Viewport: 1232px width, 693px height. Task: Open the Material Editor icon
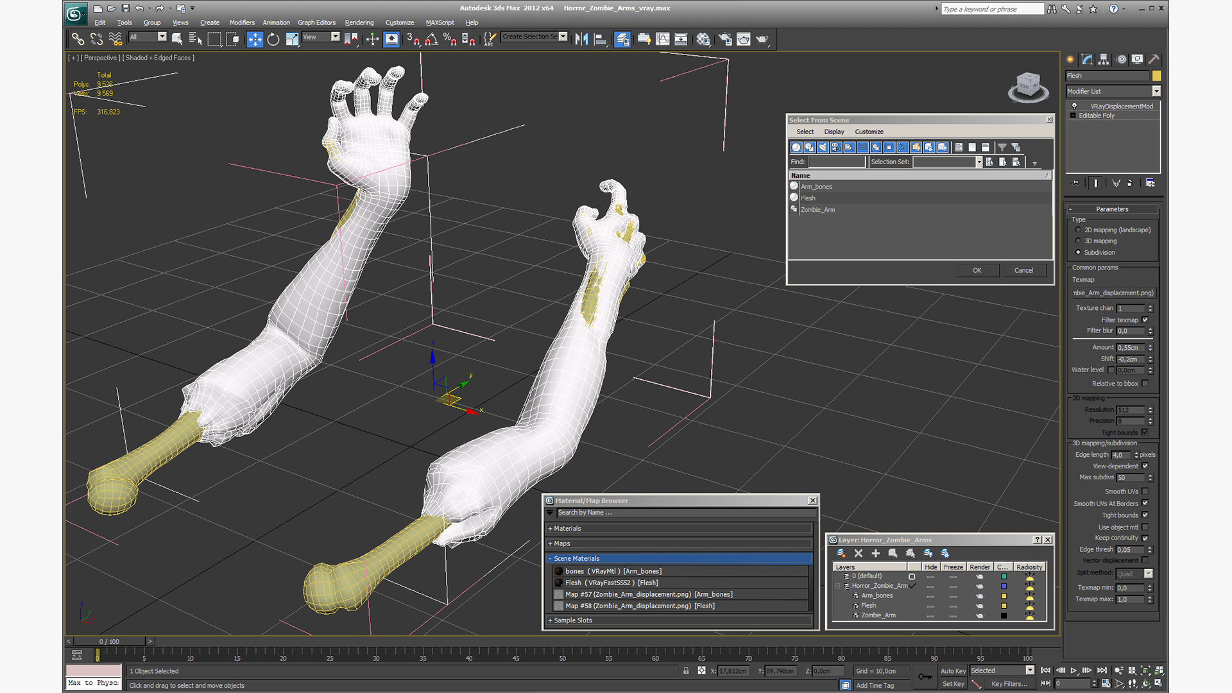pyautogui.click(x=703, y=39)
